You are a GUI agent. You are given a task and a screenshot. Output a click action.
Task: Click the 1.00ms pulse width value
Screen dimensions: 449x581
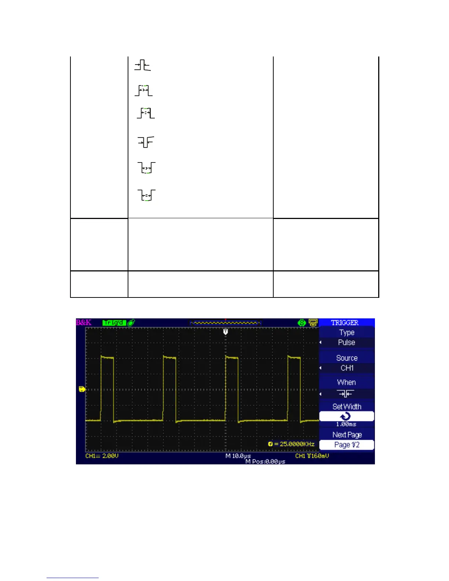click(346, 424)
